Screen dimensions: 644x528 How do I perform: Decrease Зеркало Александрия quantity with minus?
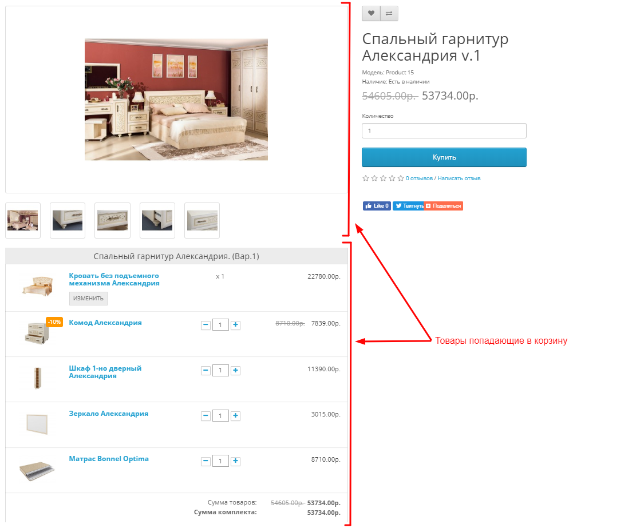pos(206,415)
